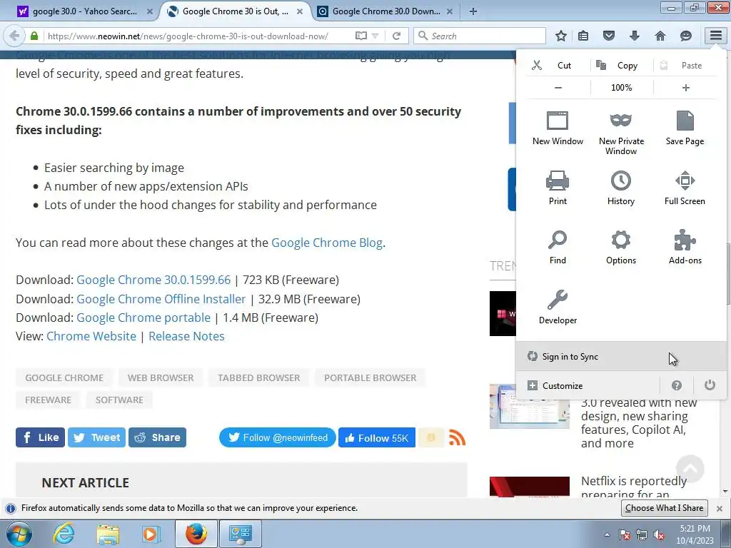The height and width of the screenshot is (548, 731).
Task: Dismiss the Firefox data notification bar
Action: (720, 508)
